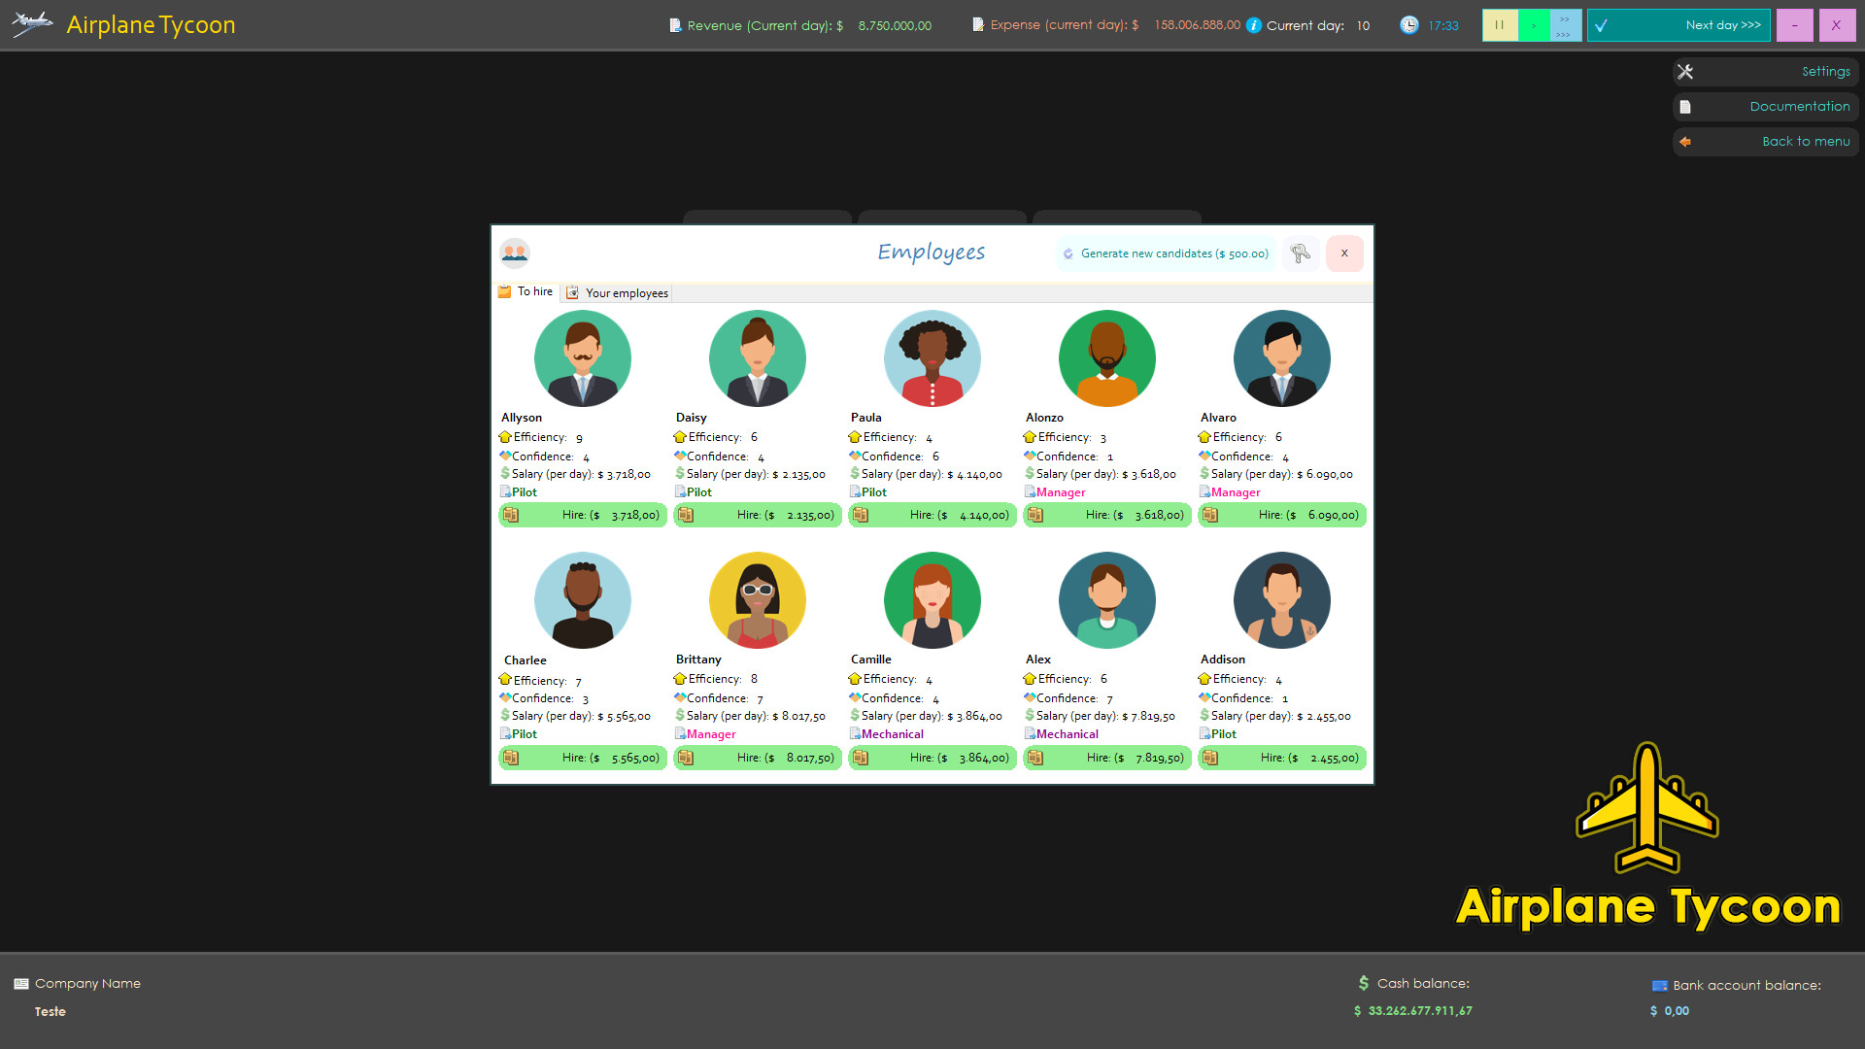Click the keys icon in the Employees header

coord(1301,253)
